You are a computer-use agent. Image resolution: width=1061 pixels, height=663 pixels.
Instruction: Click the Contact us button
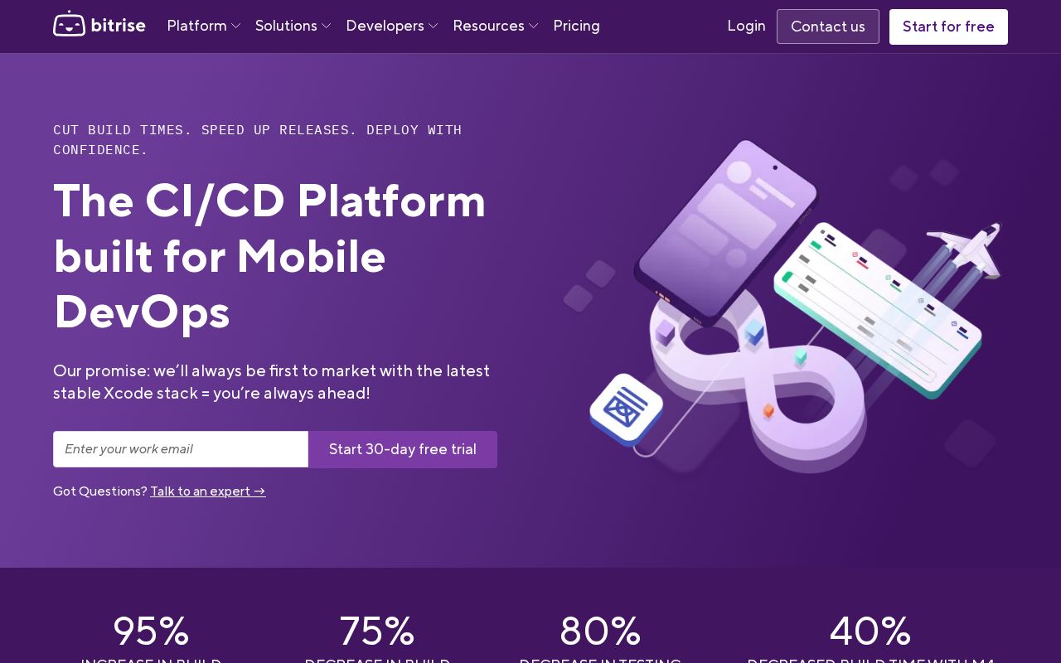pos(827,27)
